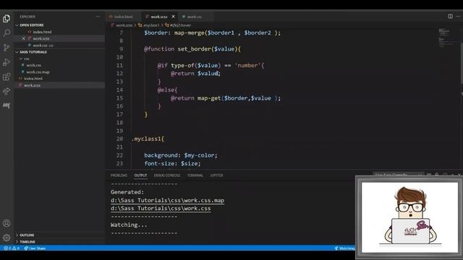Click the font-size: $size line

pyautogui.click(x=172, y=164)
